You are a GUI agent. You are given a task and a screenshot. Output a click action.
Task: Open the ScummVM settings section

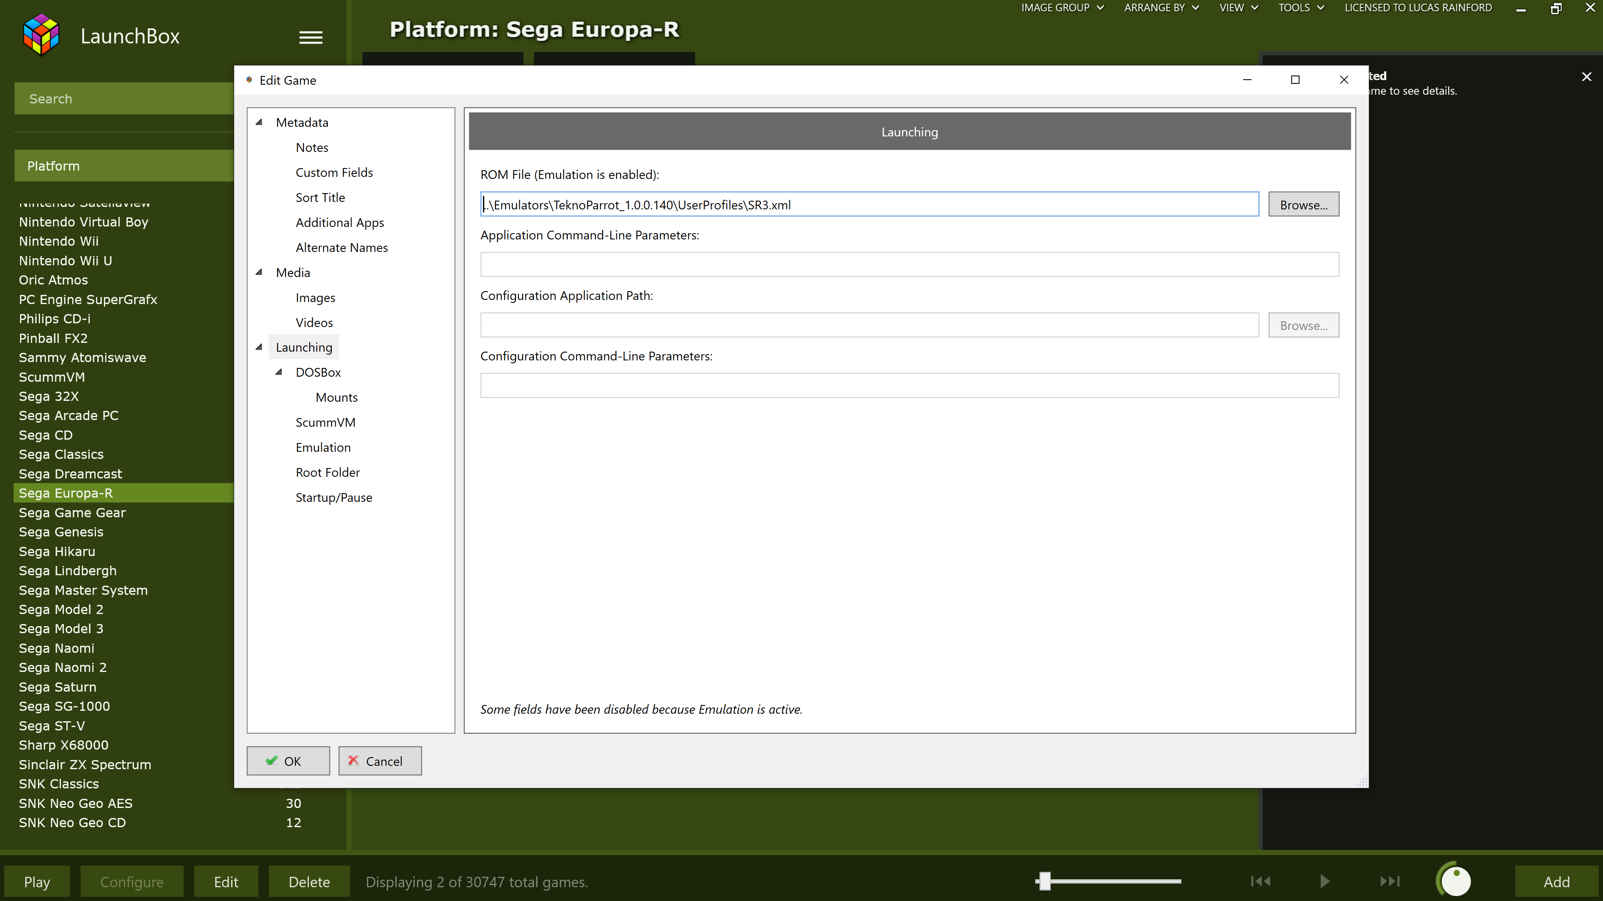coord(326,422)
